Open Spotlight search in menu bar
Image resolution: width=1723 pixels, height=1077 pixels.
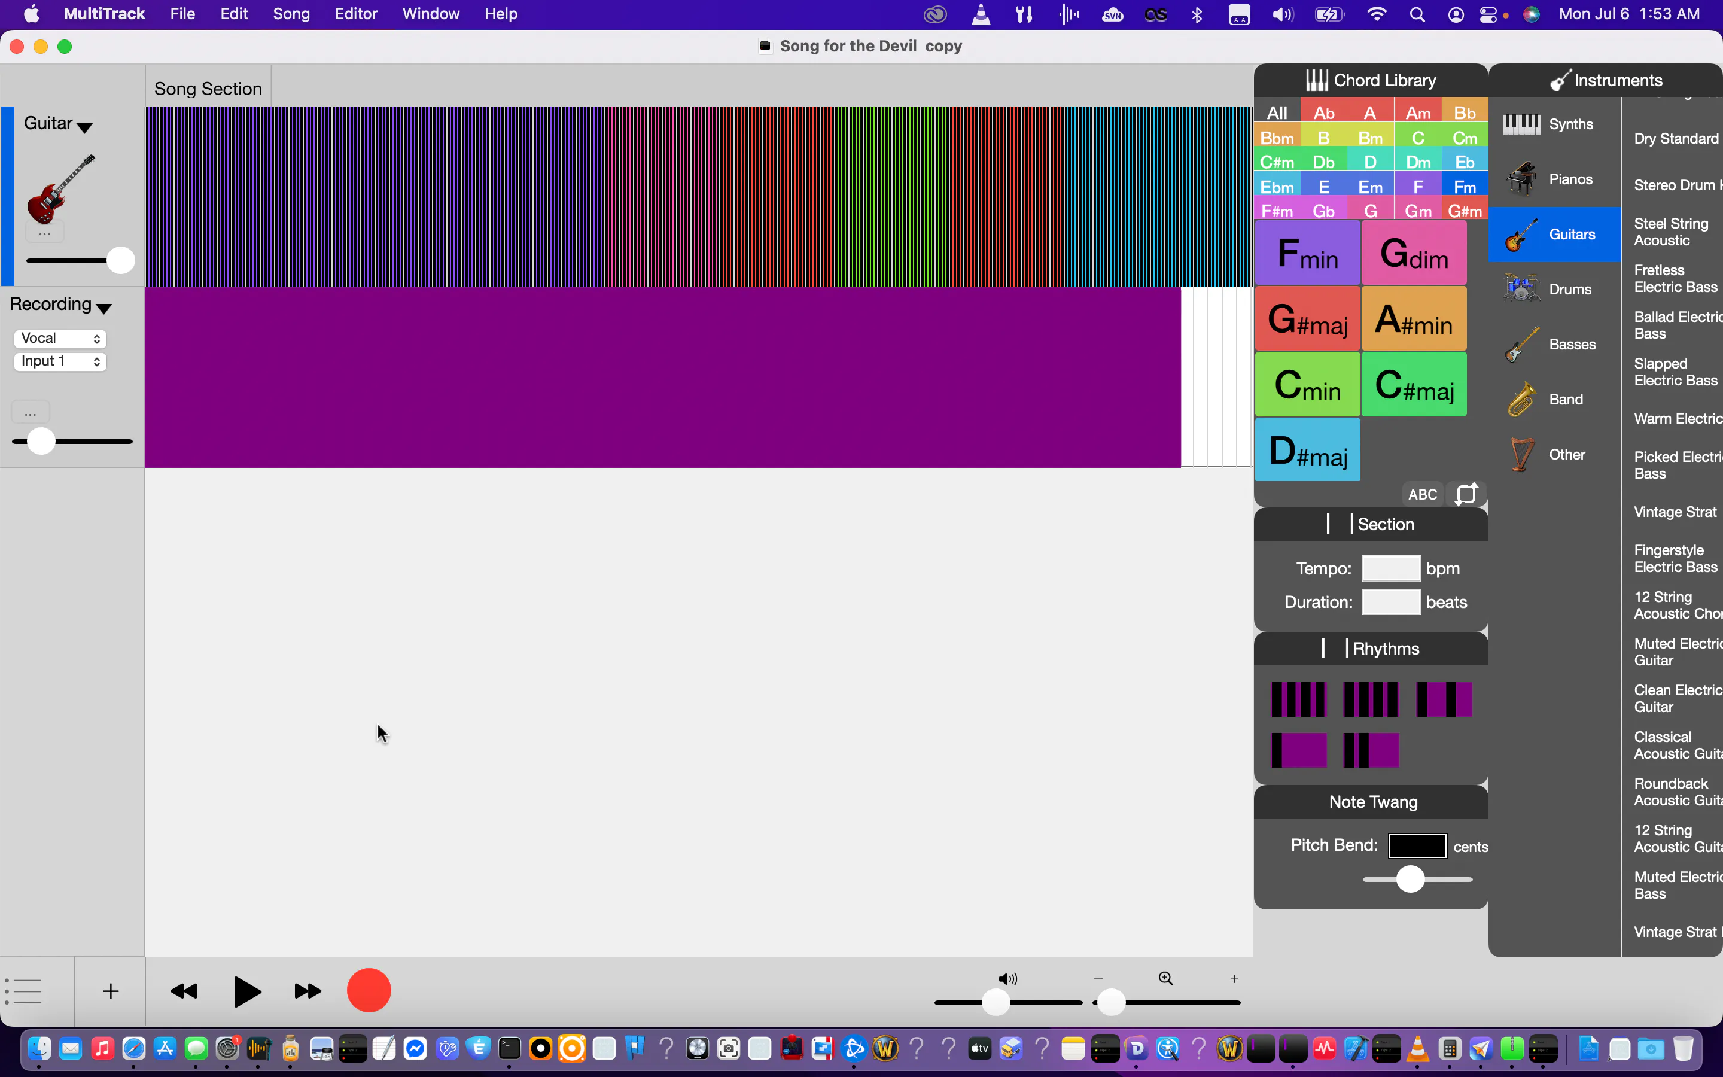tap(1417, 14)
